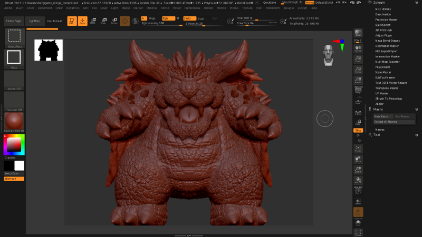422x237 pixels.
Task: Open the Rect stroke type picker
Action: point(14,59)
